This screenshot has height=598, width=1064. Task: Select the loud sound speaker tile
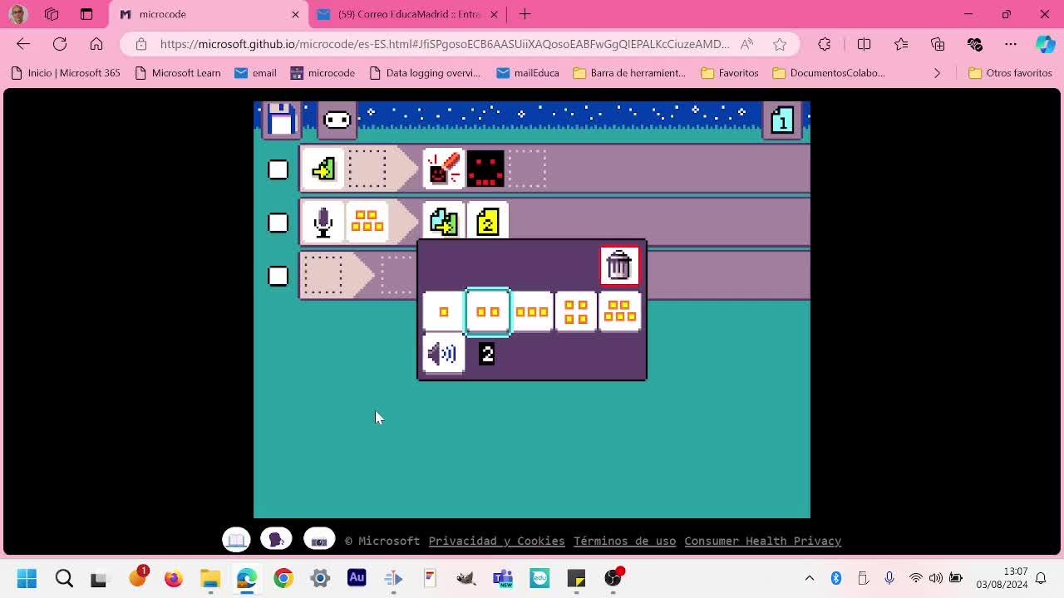tap(443, 355)
